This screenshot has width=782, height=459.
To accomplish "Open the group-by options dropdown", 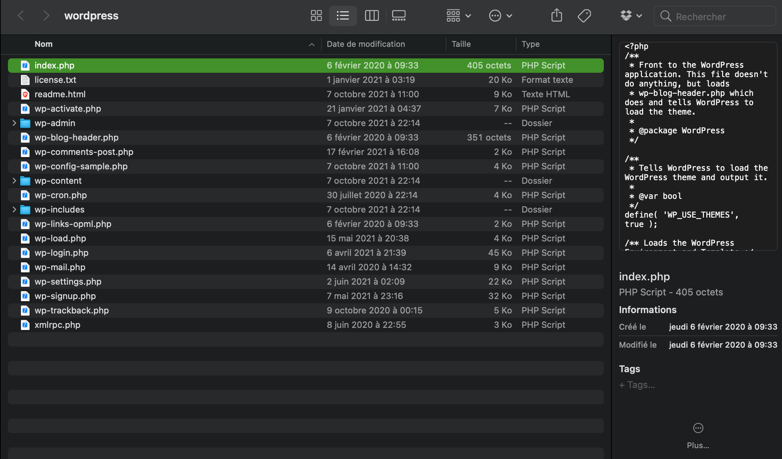I will coord(458,15).
